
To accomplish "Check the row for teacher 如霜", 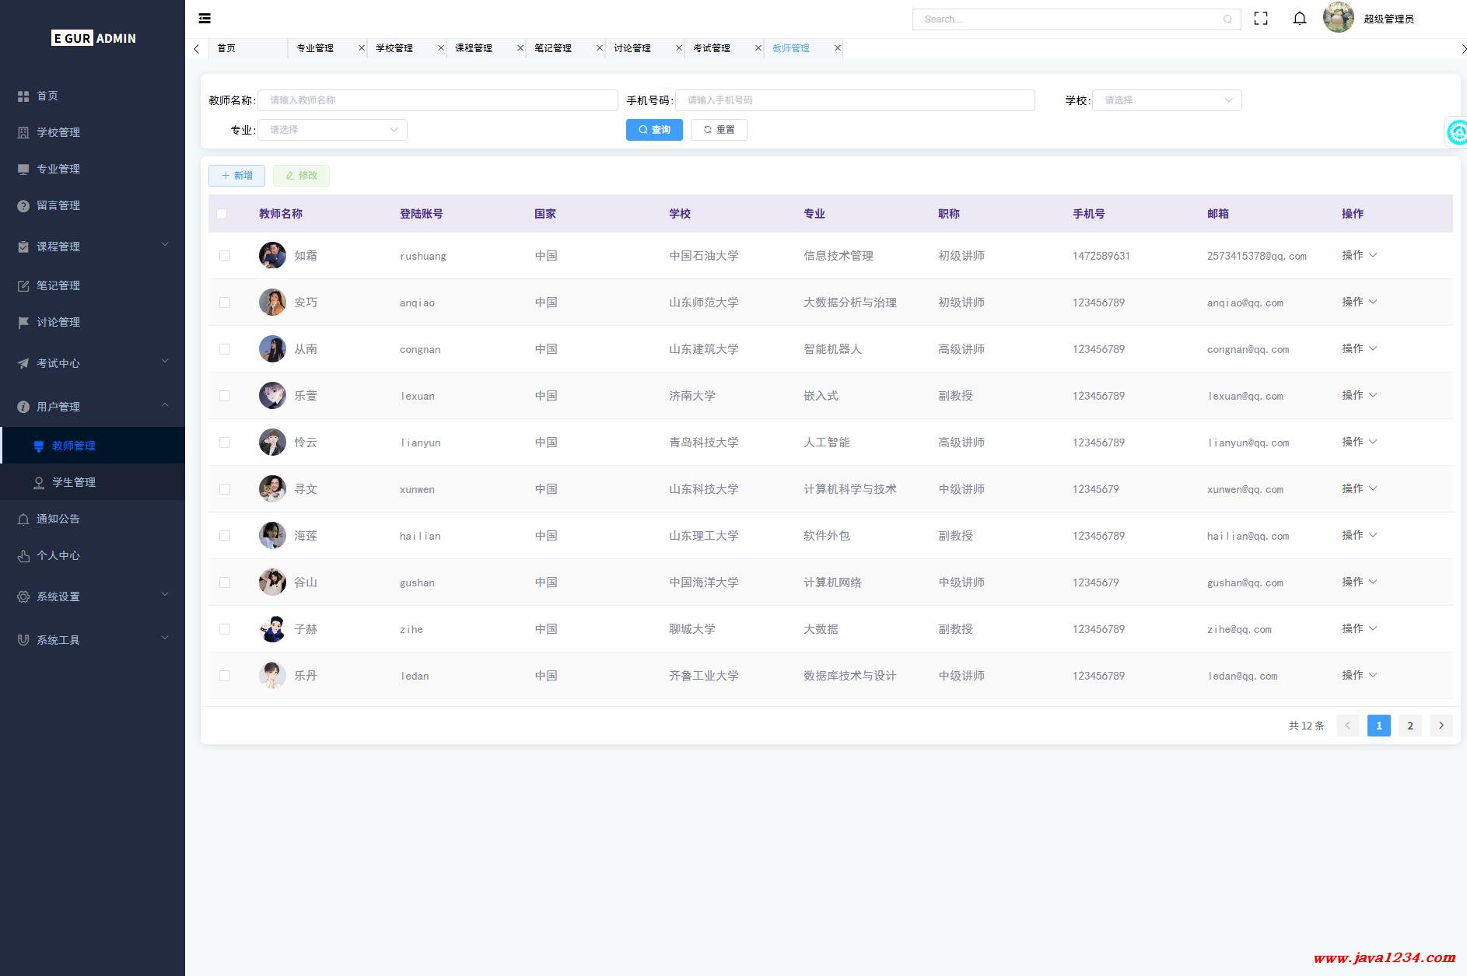I will [x=225, y=256].
